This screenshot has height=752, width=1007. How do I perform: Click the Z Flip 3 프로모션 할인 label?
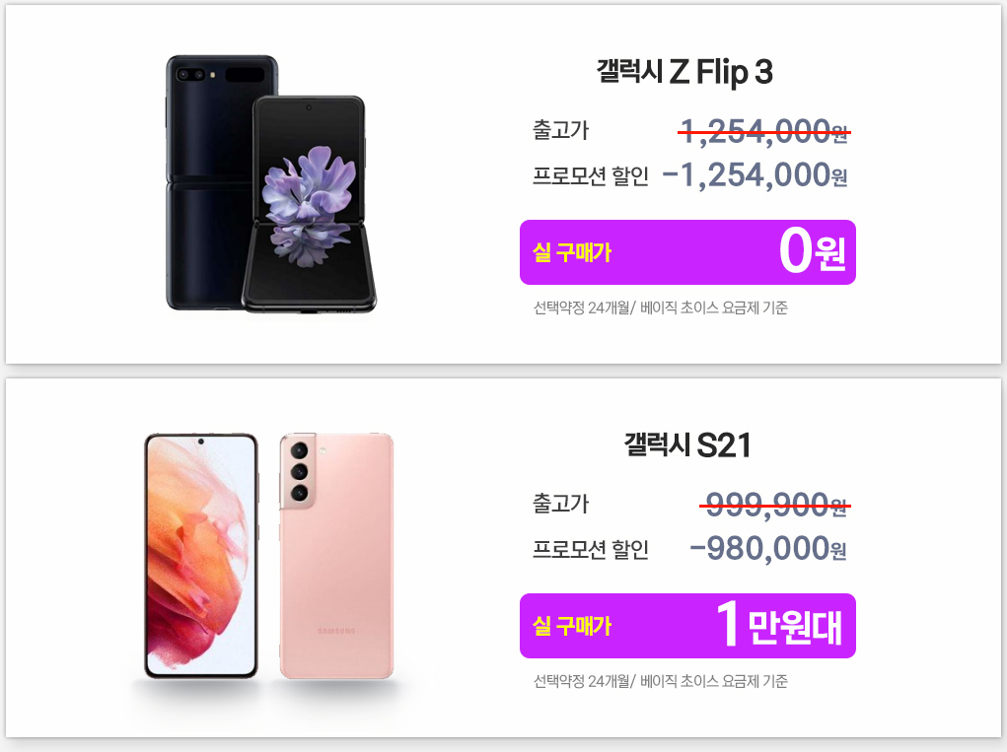tap(591, 175)
